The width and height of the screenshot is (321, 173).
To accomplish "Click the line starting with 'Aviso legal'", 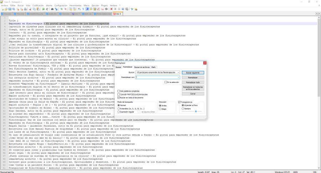I will coord(49,153).
